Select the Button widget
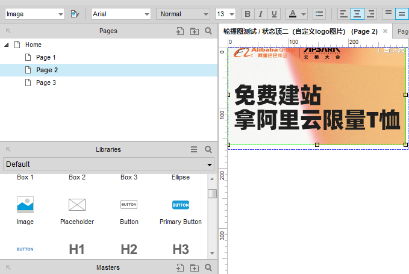Screen dimensions: 409x274 click(129, 210)
